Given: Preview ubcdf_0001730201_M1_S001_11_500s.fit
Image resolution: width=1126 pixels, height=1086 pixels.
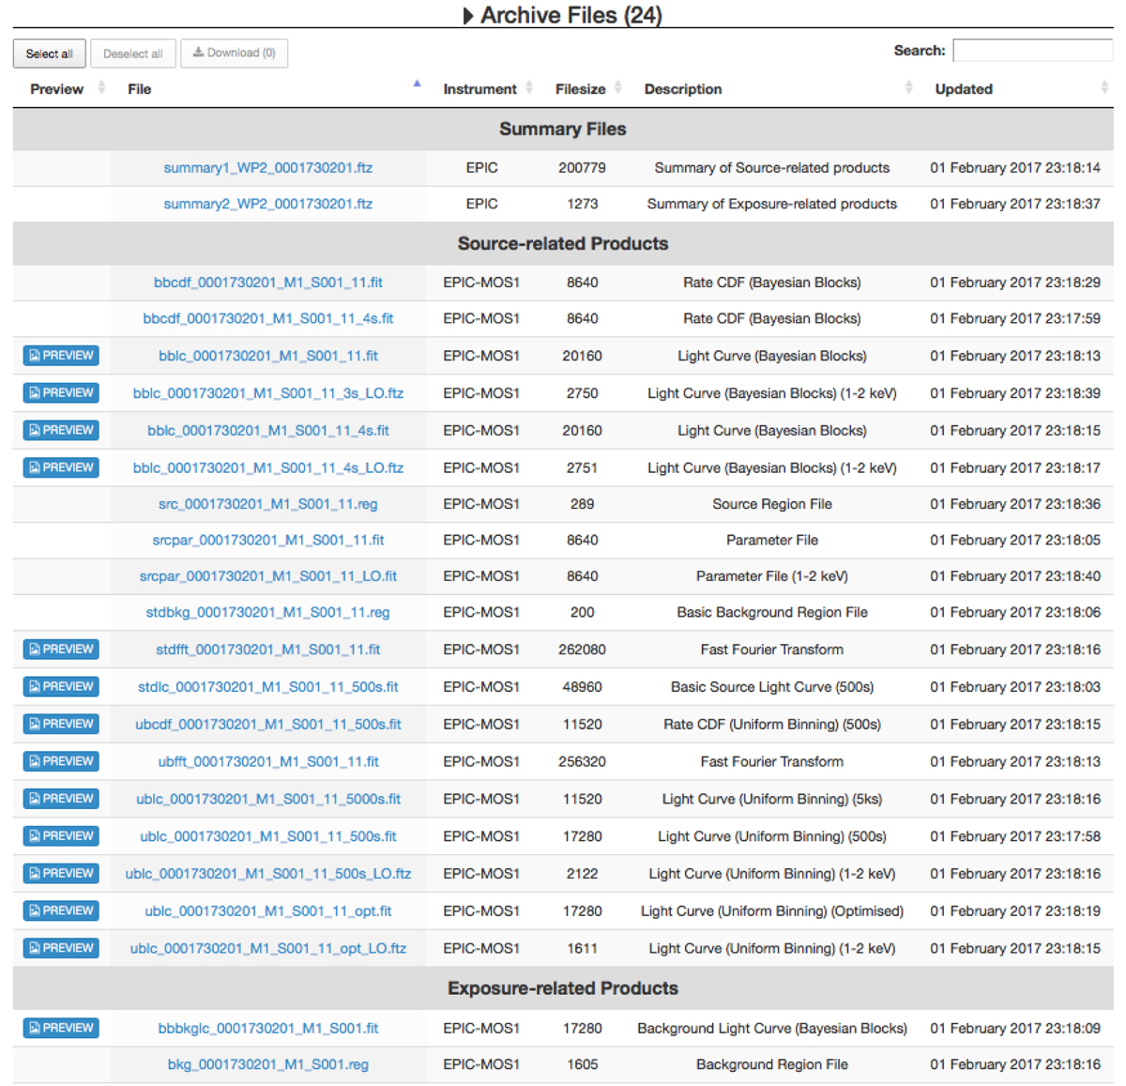Looking at the screenshot, I should (x=61, y=725).
